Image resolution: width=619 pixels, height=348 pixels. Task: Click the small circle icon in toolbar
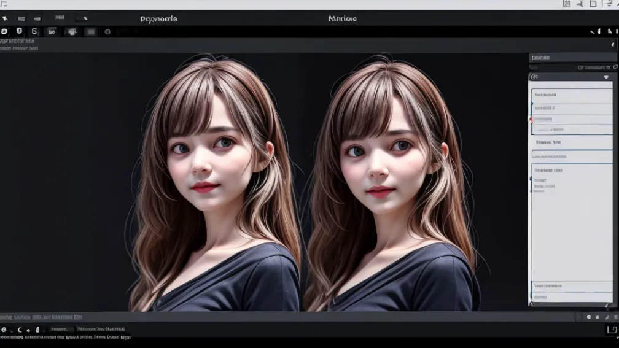107,32
